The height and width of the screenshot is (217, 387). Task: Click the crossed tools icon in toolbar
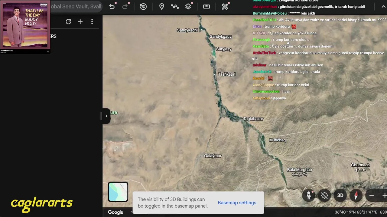(225, 7)
